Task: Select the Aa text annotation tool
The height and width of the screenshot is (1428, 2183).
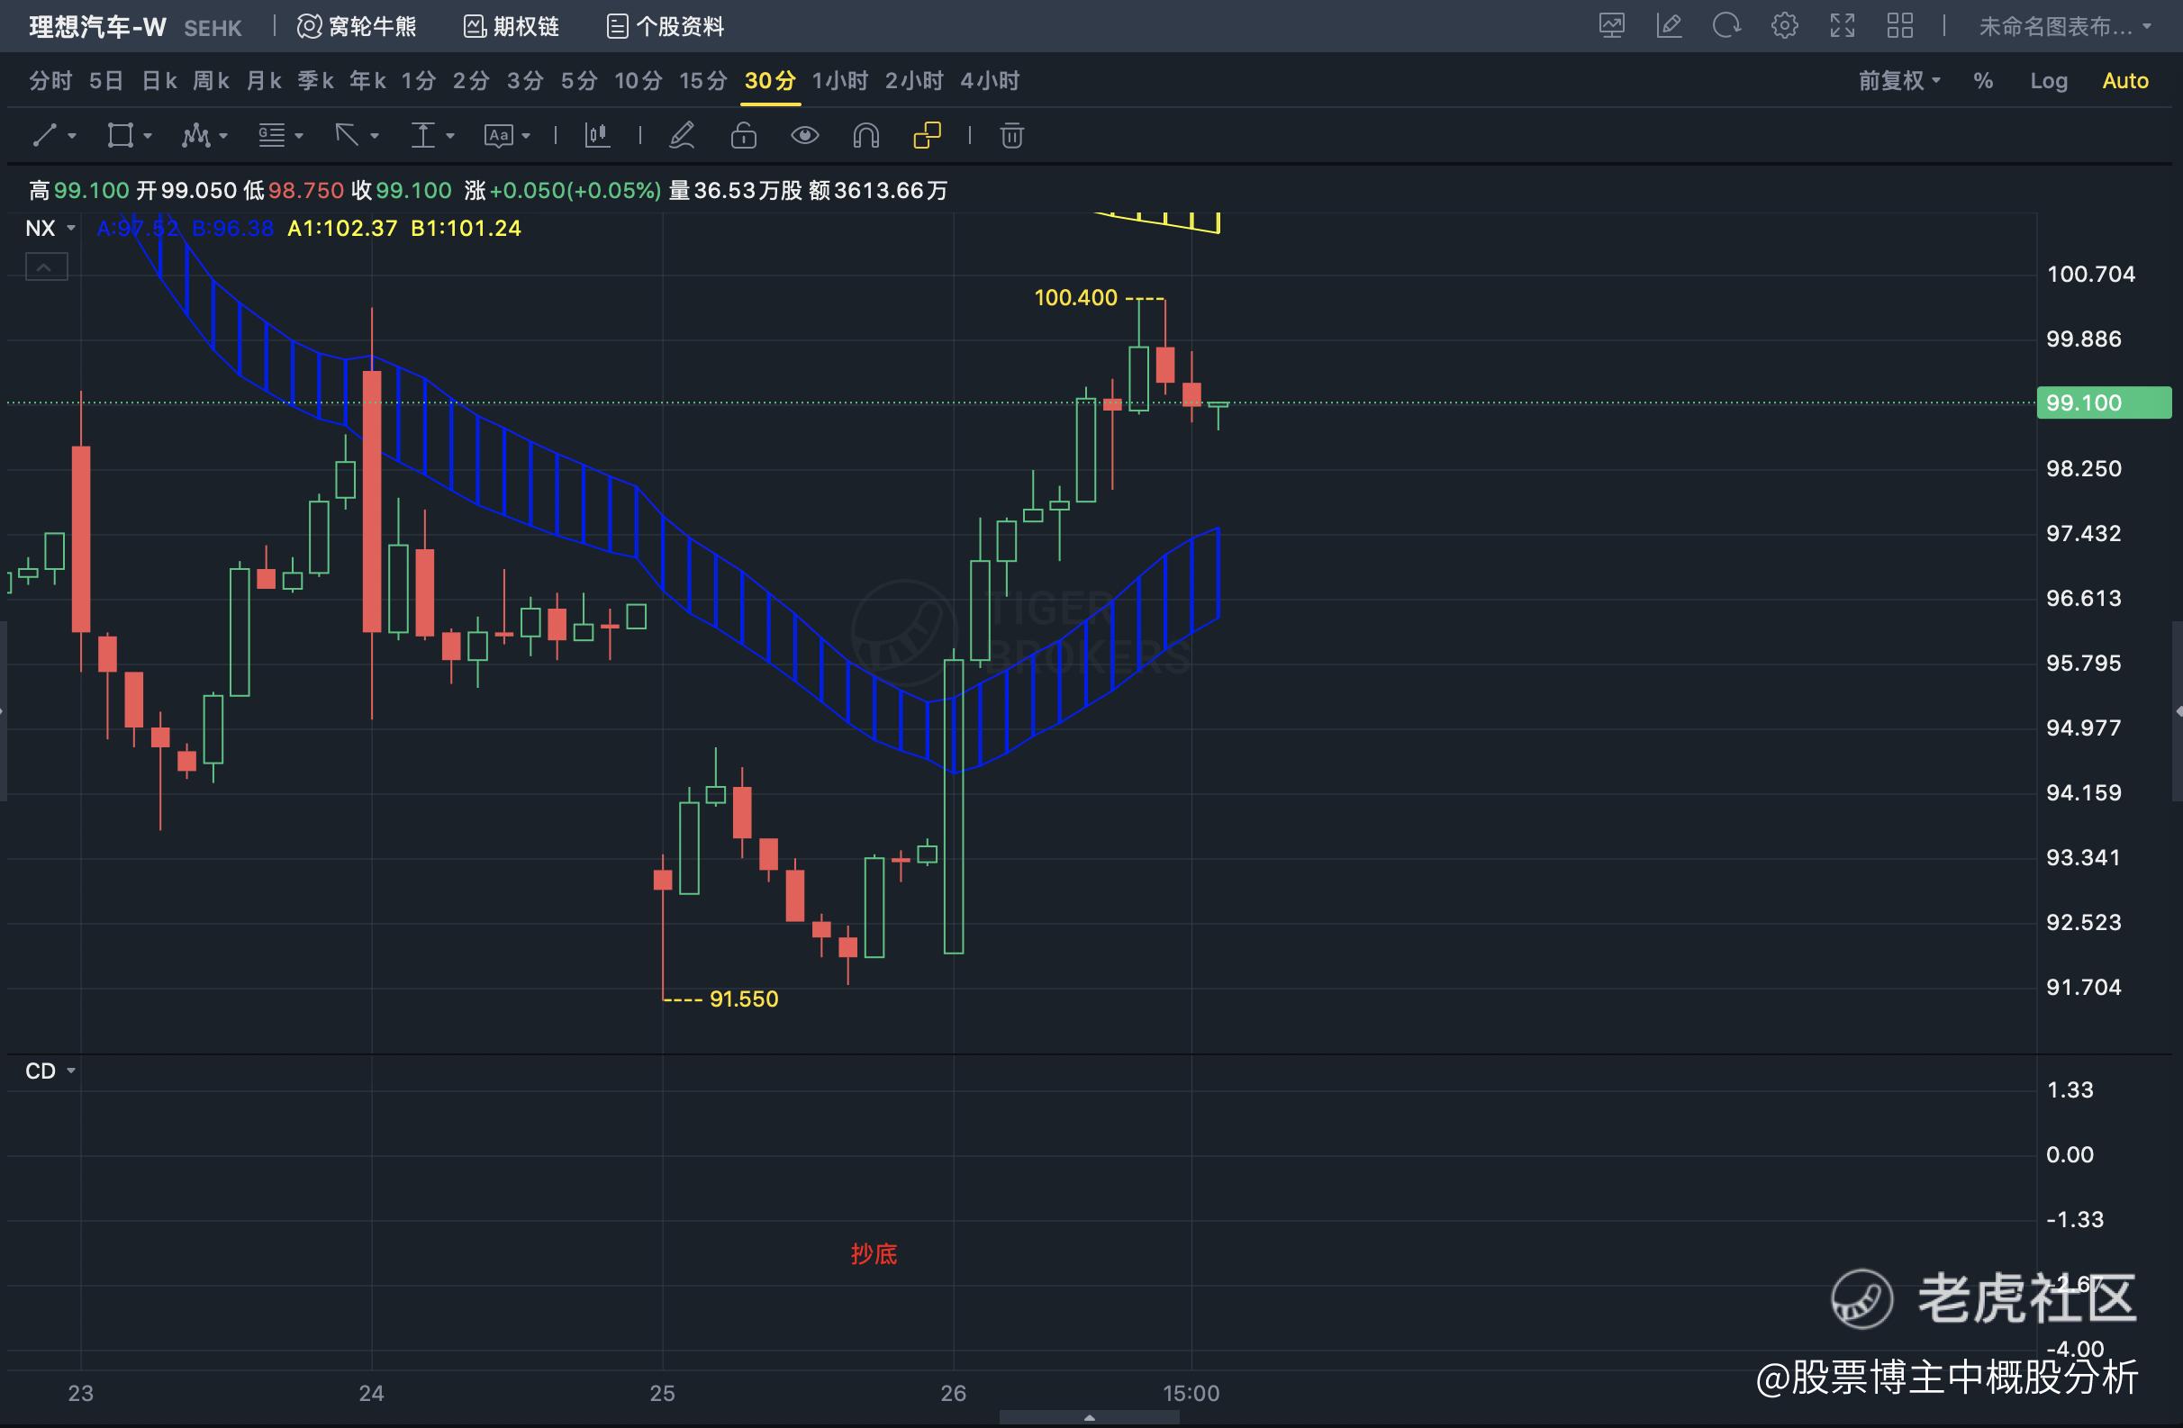Action: pos(498,136)
